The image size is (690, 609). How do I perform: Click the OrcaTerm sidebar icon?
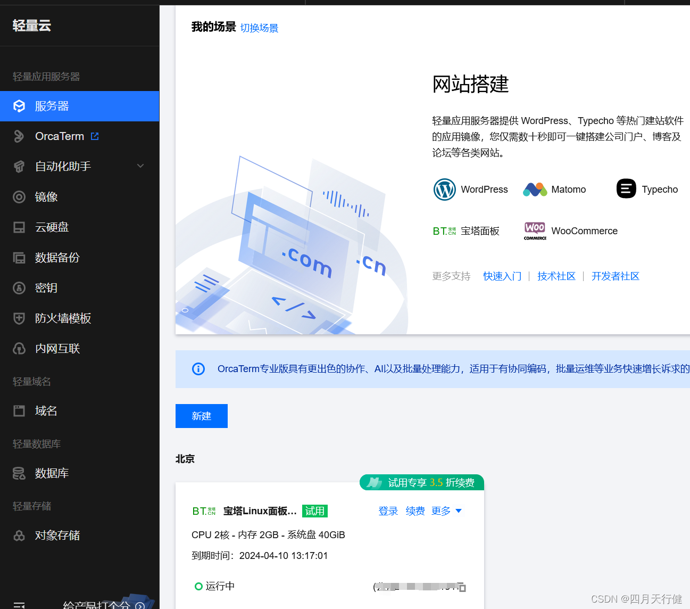[19, 136]
